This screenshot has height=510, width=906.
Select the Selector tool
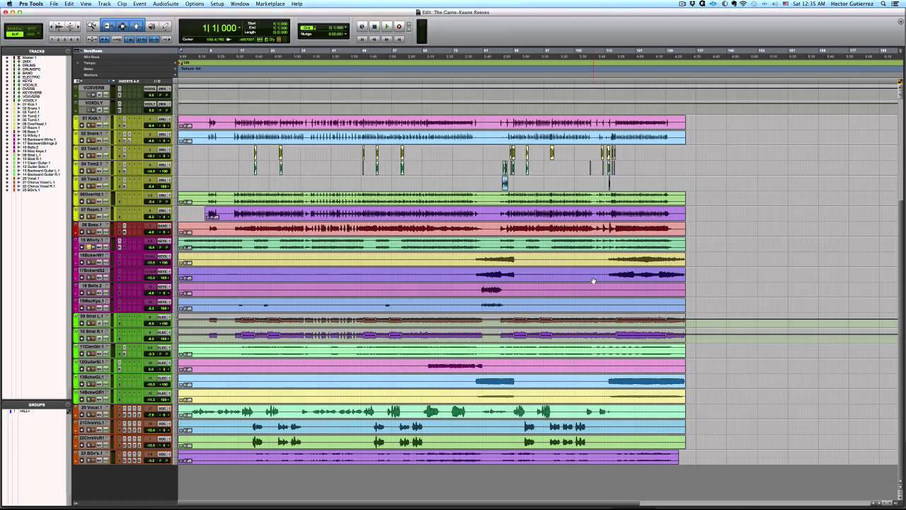point(122,26)
